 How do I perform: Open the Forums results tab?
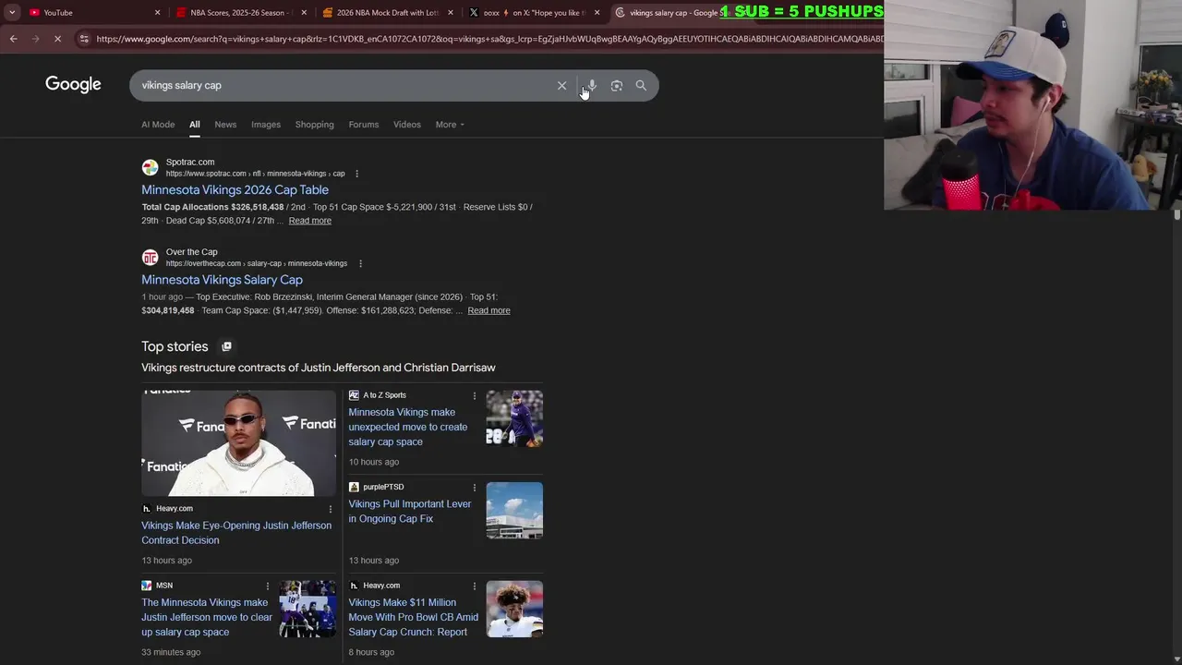(x=364, y=125)
